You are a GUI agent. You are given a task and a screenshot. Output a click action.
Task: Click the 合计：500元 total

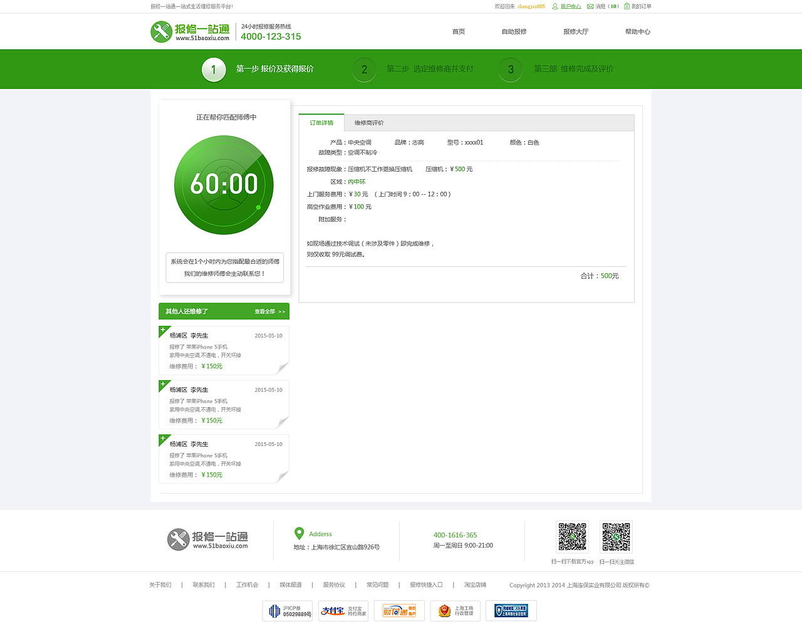tap(600, 276)
